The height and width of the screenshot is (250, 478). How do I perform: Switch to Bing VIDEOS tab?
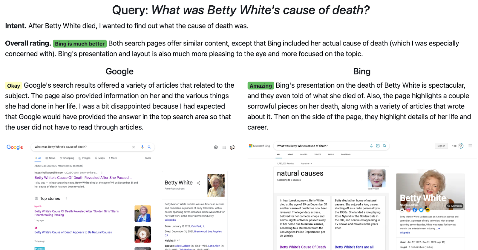coord(318,155)
